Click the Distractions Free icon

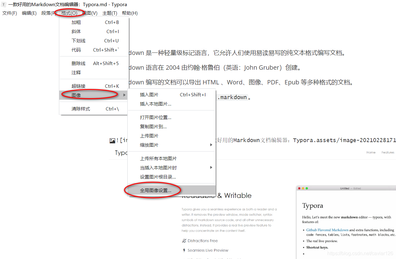click(x=184, y=241)
